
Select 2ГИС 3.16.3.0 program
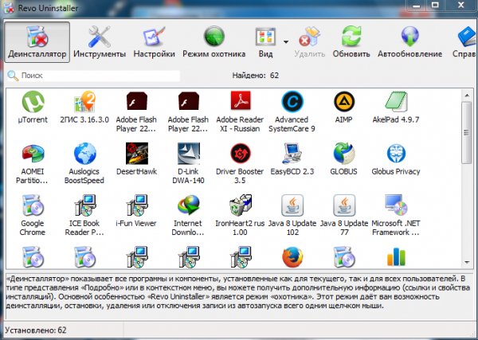tap(84, 107)
